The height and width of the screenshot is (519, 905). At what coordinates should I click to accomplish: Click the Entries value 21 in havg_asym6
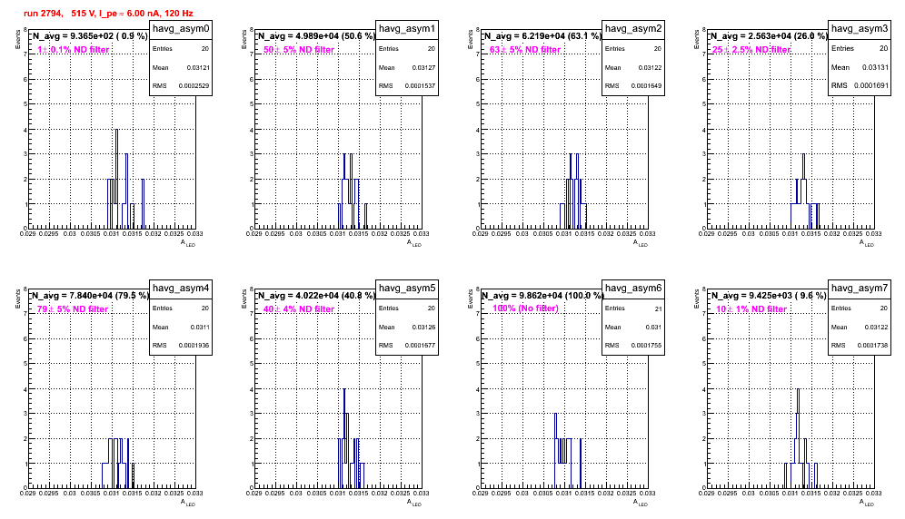659,308
